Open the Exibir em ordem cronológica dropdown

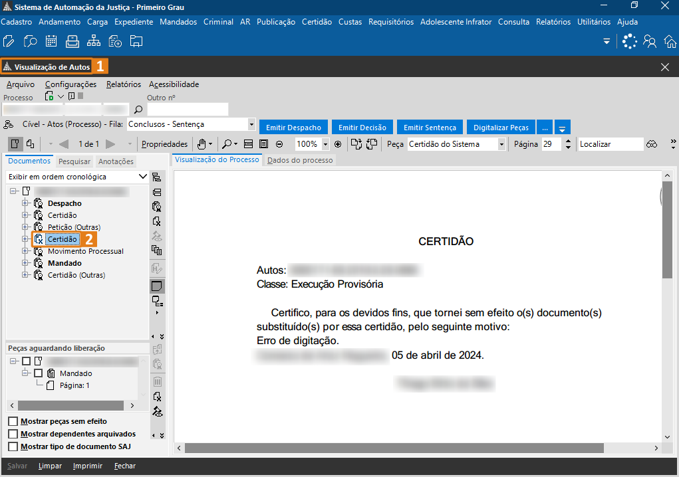142,177
